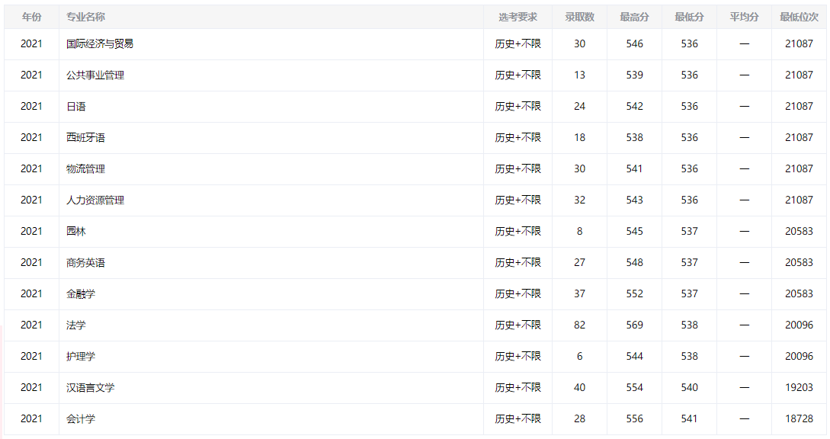830x439 pixels.
Task: Select the 汉语言文学 major name
Action: (90, 388)
